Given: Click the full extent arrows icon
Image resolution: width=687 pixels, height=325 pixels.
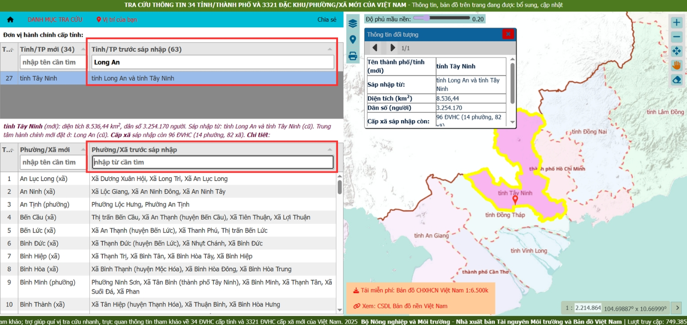Looking at the screenshot, I should point(676,51).
